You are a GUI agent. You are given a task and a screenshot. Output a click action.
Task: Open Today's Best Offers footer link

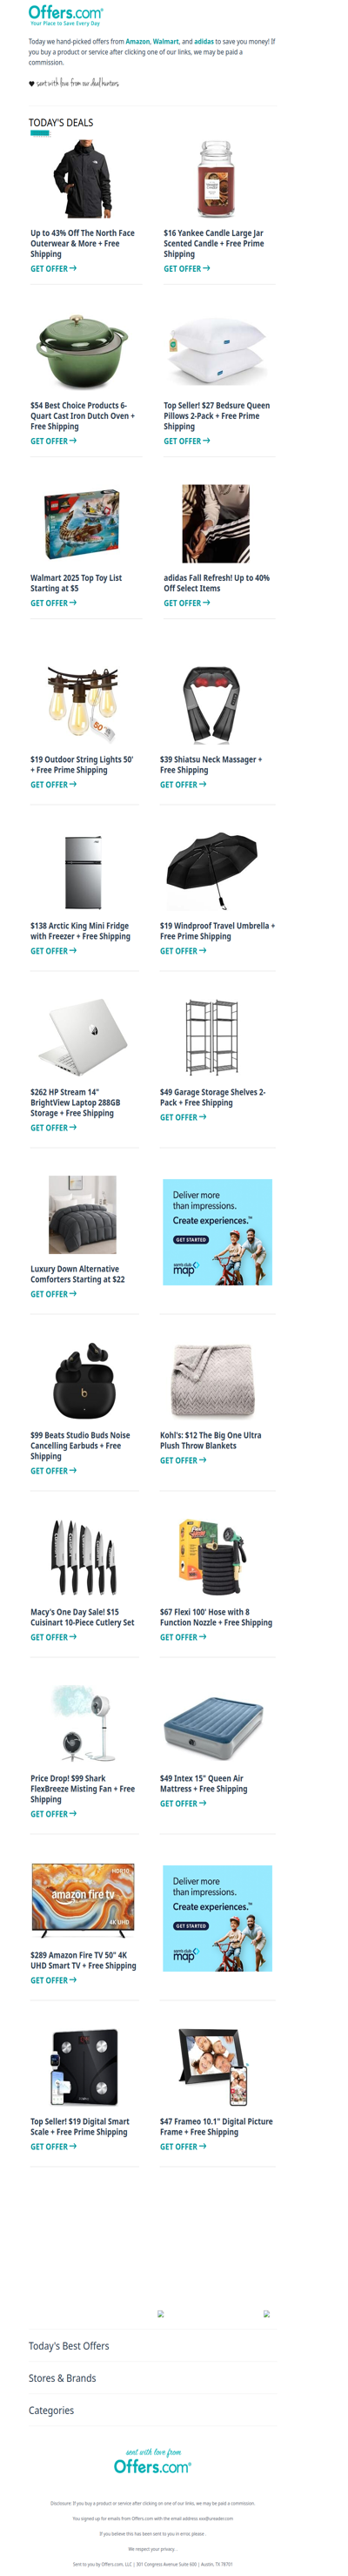point(69,2346)
